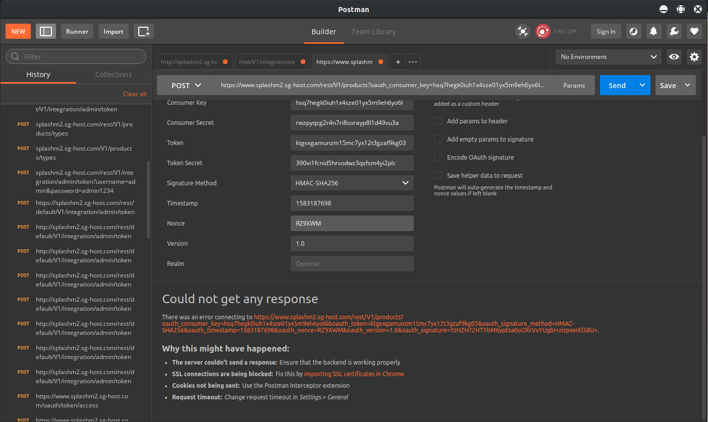Click the Timestamp field
The width and height of the screenshot is (708, 422).
pyautogui.click(x=352, y=203)
